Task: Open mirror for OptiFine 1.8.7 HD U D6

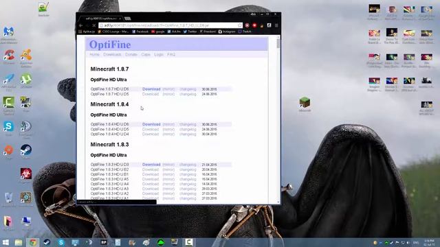Action: click(x=168, y=89)
